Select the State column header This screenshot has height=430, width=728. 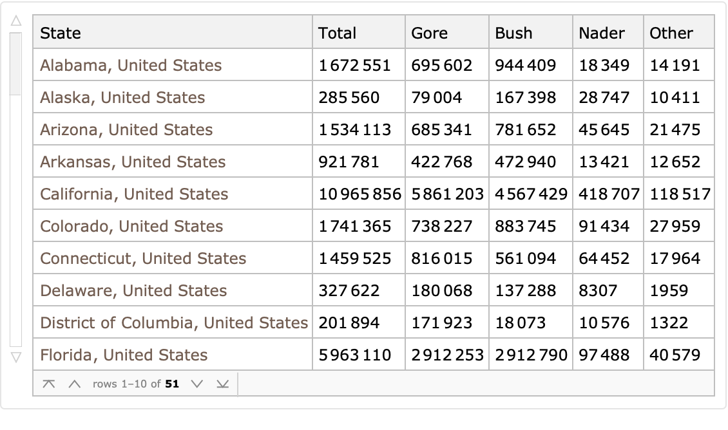pyautogui.click(x=61, y=33)
